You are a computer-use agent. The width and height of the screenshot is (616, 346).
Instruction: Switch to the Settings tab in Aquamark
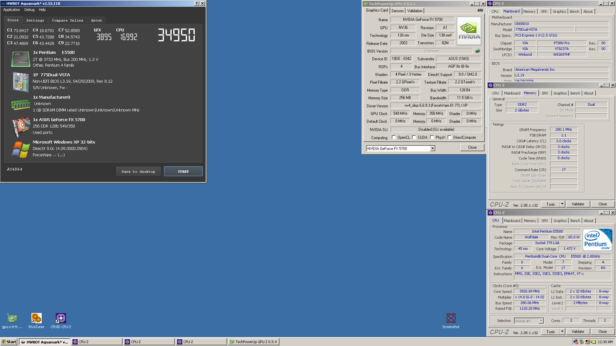[35, 20]
